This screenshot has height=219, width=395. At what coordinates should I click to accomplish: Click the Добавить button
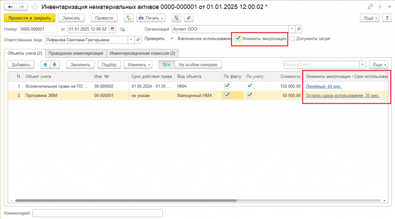click(21, 65)
